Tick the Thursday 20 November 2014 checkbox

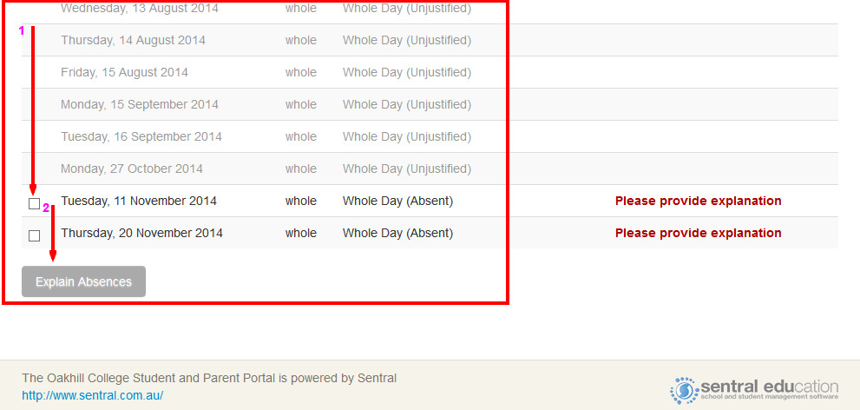click(x=34, y=236)
